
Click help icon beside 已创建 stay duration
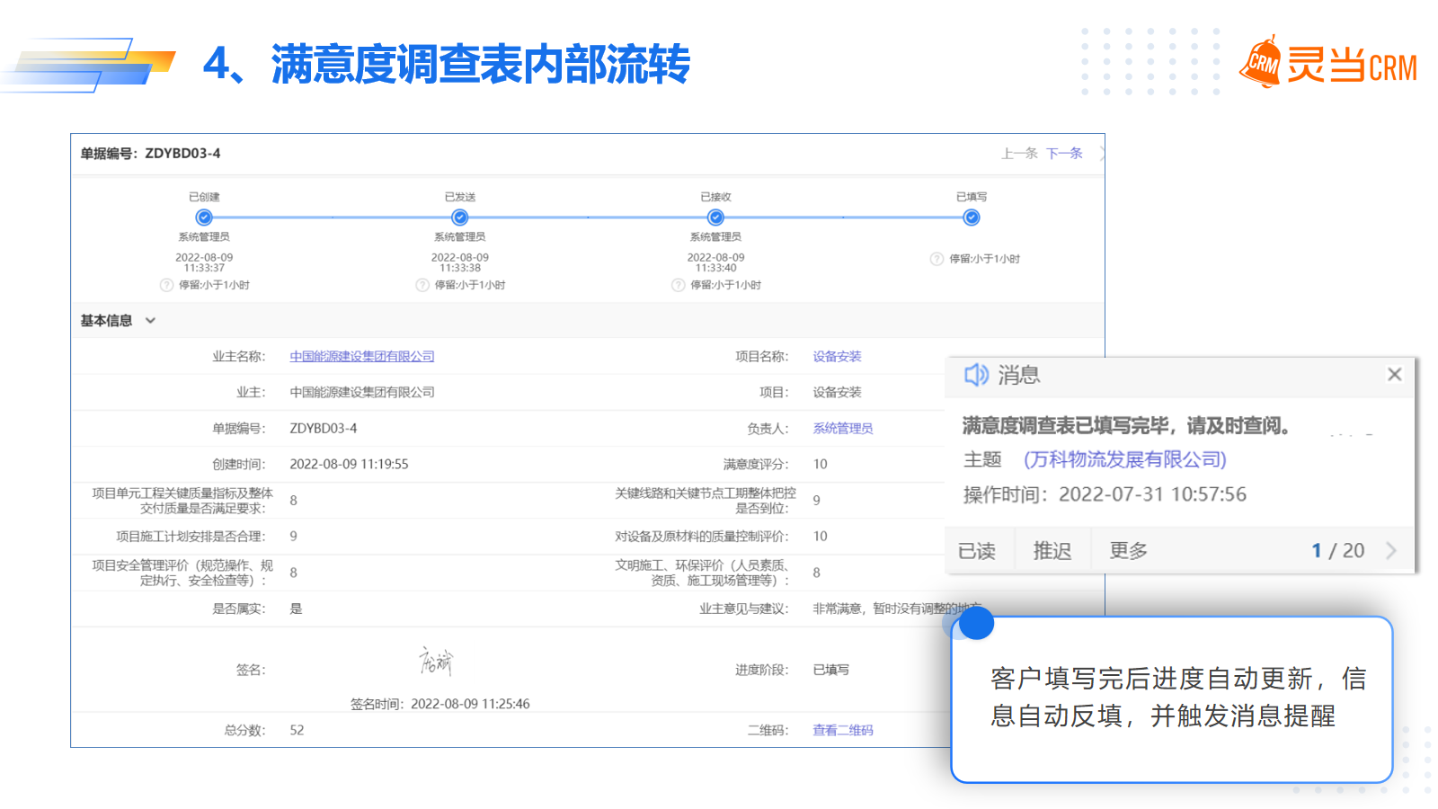click(x=166, y=285)
